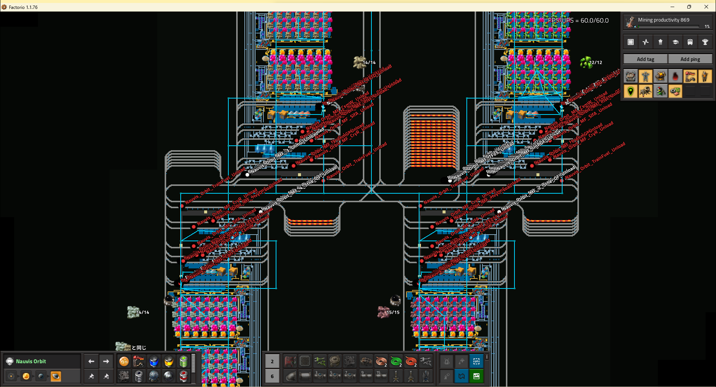This screenshot has width=716, height=387.
Task: Select space scaffold tile in quickbar
Action: click(x=305, y=361)
